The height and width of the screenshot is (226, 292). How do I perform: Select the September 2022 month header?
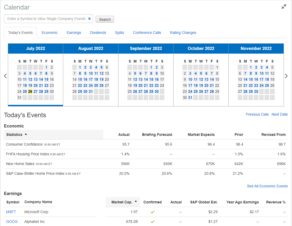point(146,49)
